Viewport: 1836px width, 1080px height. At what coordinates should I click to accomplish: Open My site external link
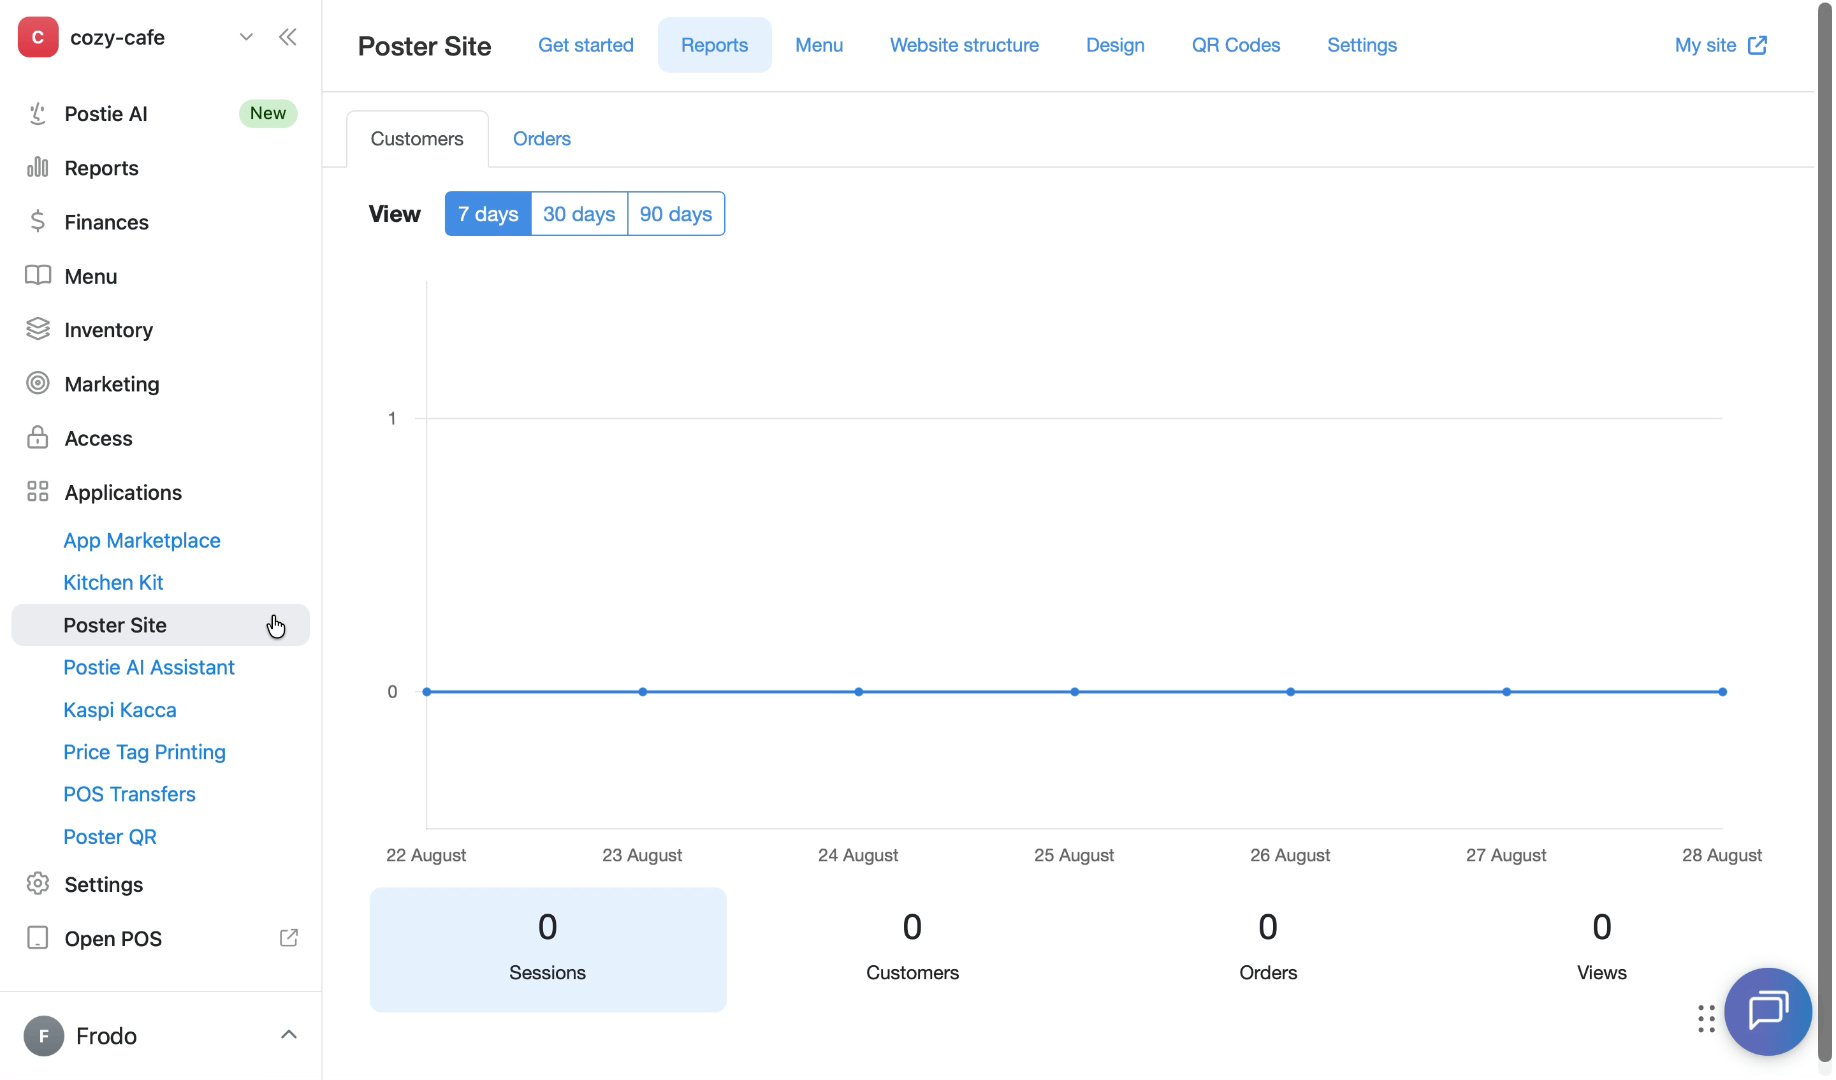(x=1721, y=45)
